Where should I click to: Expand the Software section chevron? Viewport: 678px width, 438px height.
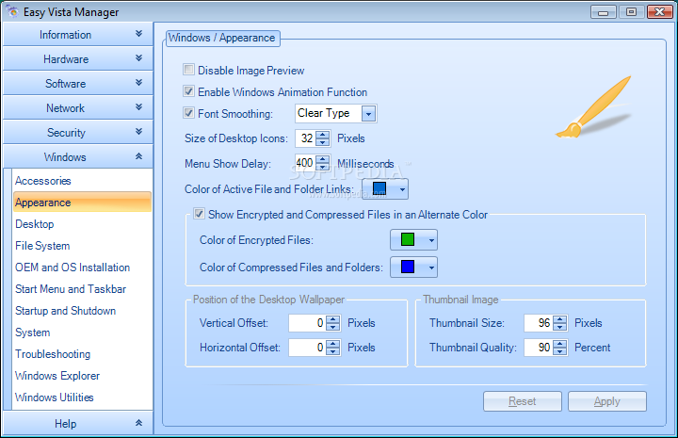coord(138,83)
